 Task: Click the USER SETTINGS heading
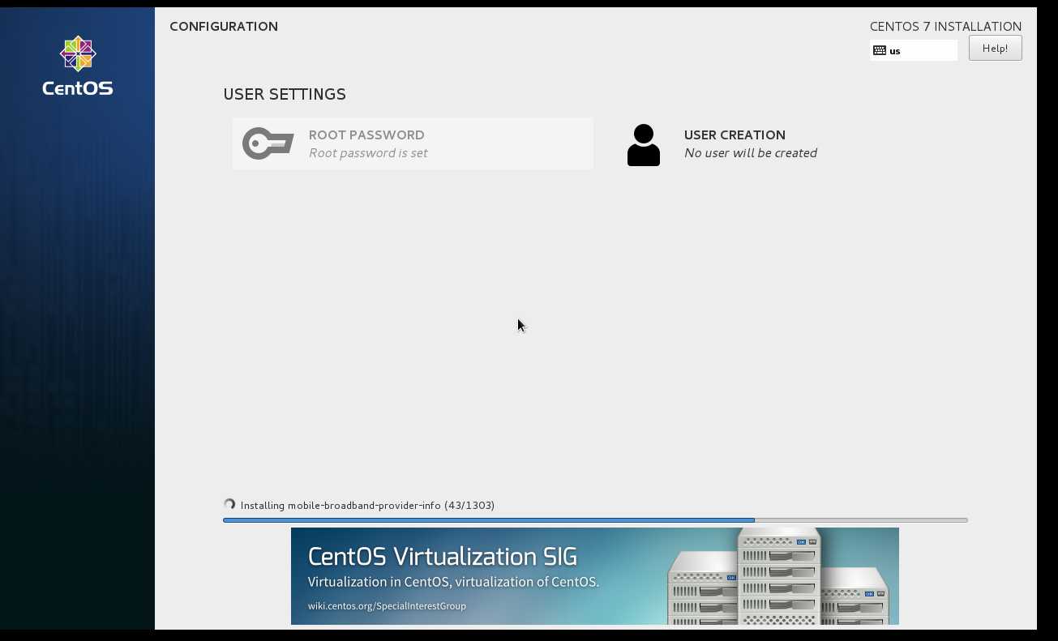click(285, 94)
